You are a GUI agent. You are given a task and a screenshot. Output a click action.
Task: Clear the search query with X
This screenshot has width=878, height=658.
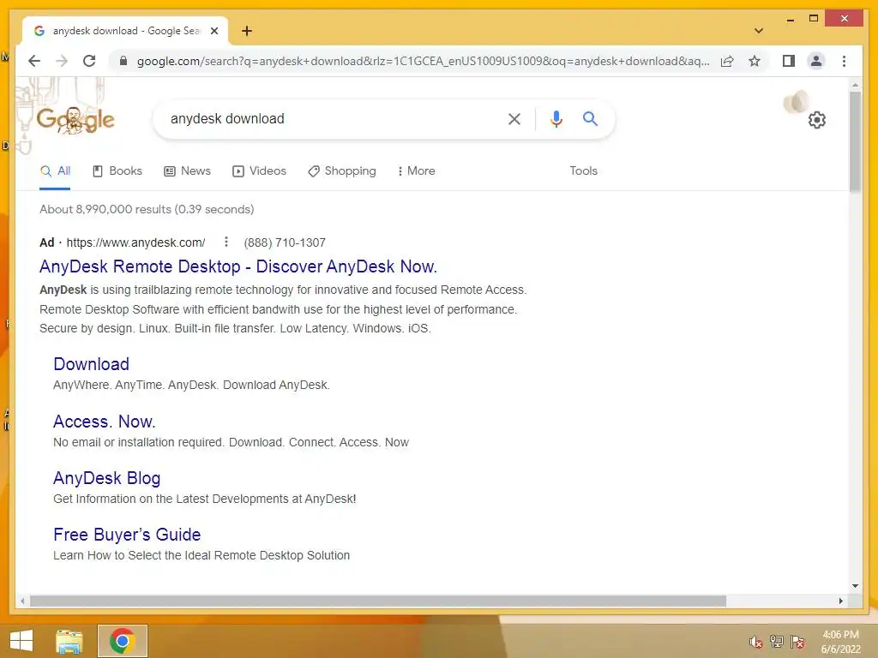point(514,118)
